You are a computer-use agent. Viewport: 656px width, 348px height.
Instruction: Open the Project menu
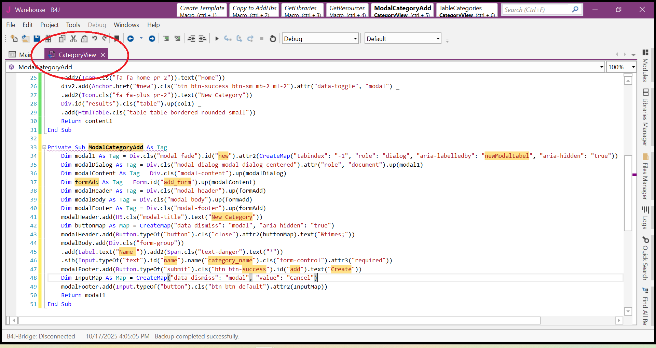tap(49, 25)
